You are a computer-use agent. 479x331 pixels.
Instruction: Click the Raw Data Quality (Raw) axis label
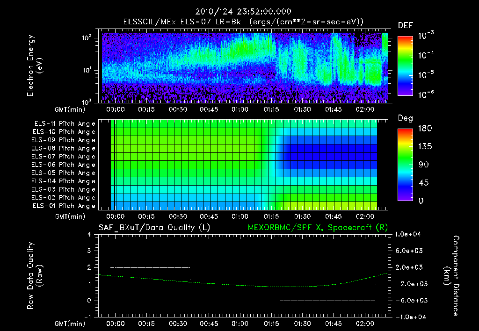[35, 275]
